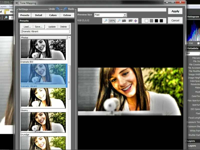
Task: Open the Colors tab
Action: pyautogui.click(x=53, y=15)
